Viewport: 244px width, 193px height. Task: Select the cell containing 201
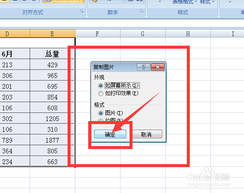point(15,86)
